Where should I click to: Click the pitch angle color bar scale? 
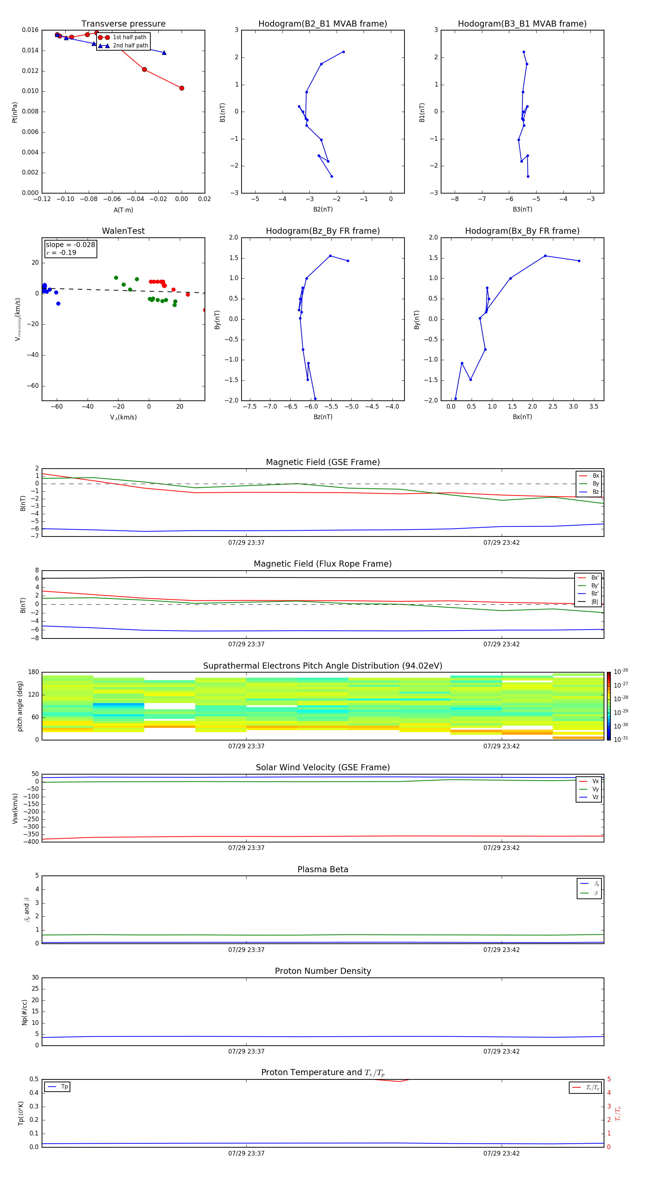click(609, 706)
